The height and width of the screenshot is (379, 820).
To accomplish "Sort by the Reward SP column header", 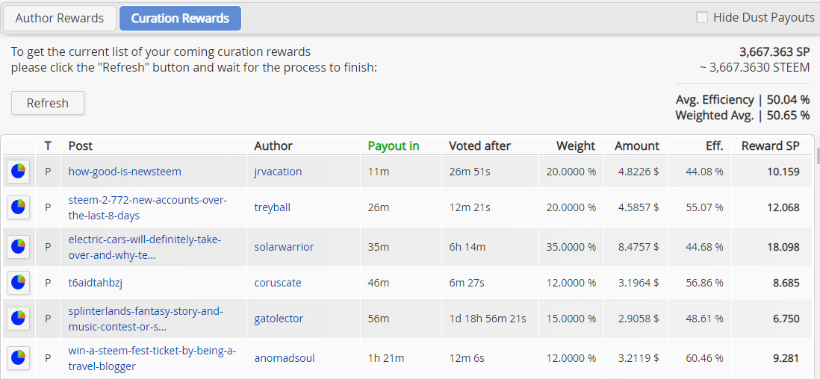I will [x=770, y=145].
